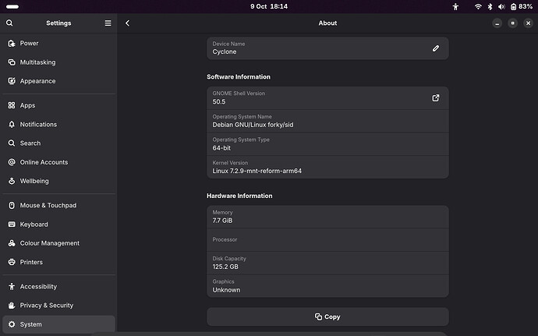
Task: Click the Keyboard icon
Action: coord(12,224)
